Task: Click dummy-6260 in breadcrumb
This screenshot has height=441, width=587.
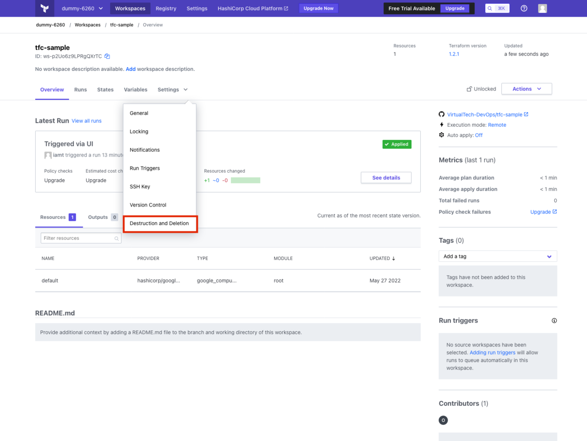Action: point(50,25)
